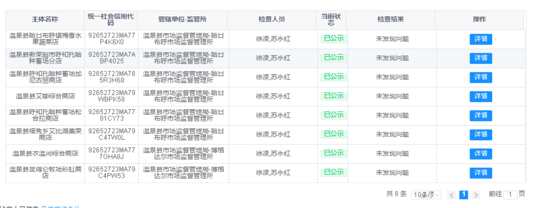The height and width of the screenshot is (208, 536).
Task: View 详情 for 温泉县衣温河综合商店
Action: point(481,153)
